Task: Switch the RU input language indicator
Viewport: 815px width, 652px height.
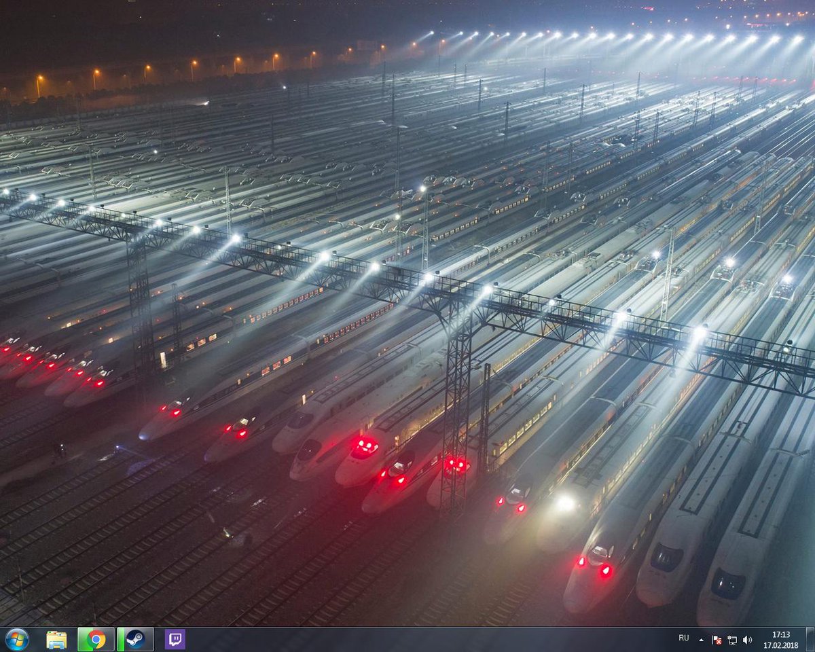Action: 683,638
